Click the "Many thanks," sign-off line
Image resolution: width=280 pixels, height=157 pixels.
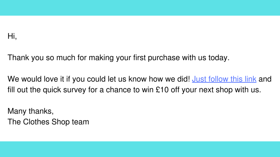click(31, 111)
